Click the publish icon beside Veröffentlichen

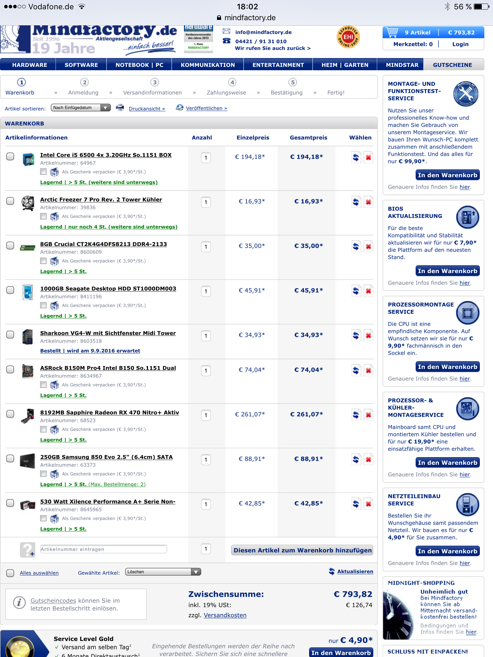pyautogui.click(x=180, y=107)
